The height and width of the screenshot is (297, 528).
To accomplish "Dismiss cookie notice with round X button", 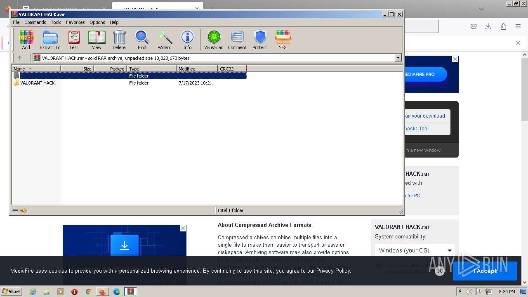I will point(440,271).
